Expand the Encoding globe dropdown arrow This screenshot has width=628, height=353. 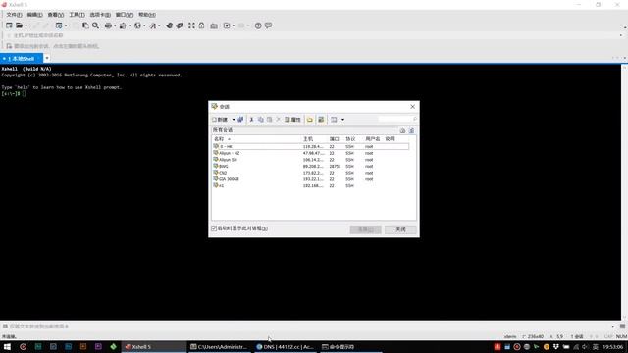point(144,25)
